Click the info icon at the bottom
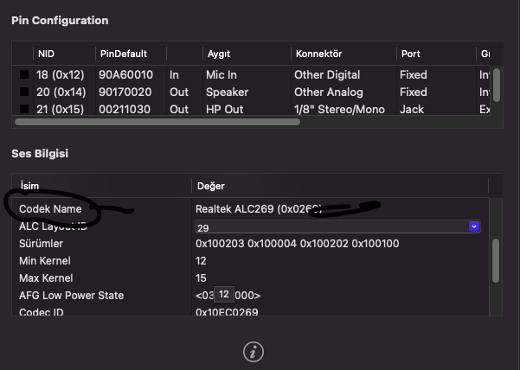 coord(254,351)
